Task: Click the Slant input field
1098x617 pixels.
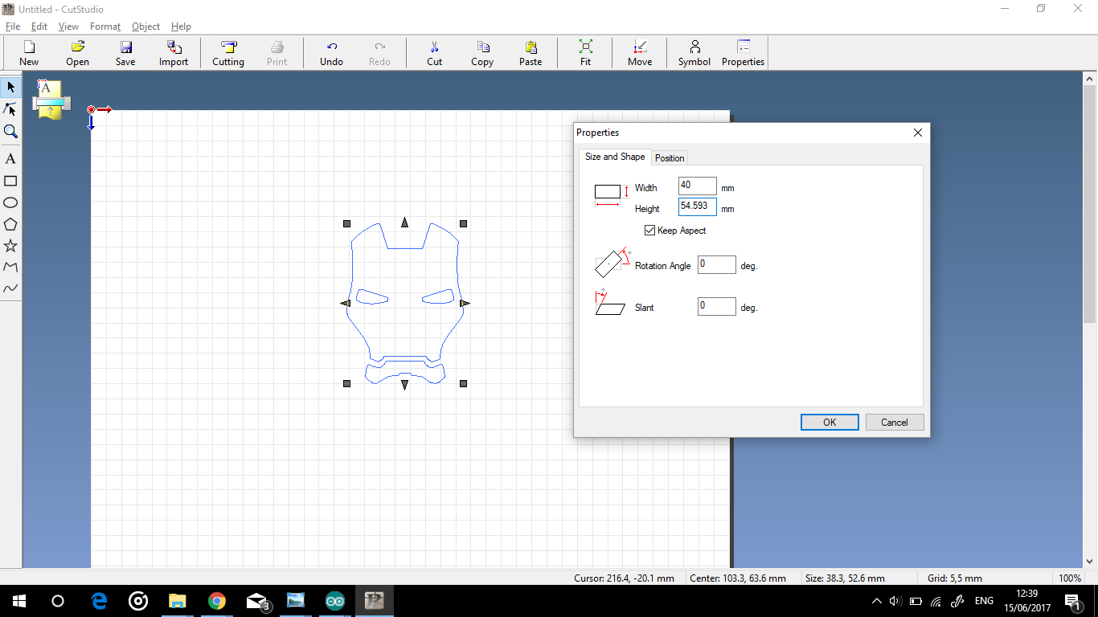Action: (x=716, y=306)
